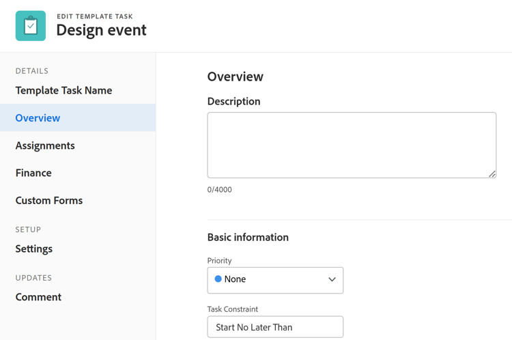Switch to Custom Forms
The height and width of the screenshot is (340, 512).
[x=49, y=200]
